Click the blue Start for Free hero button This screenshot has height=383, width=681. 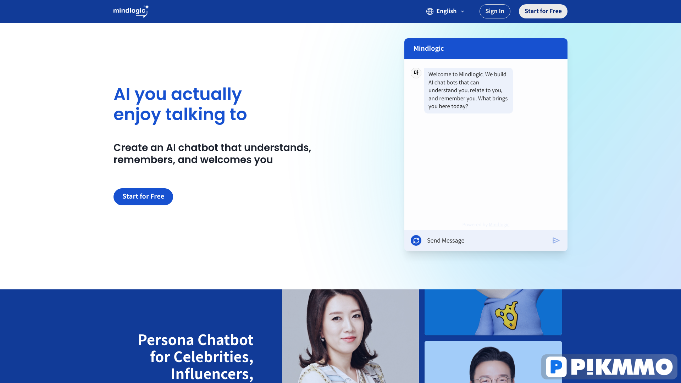pyautogui.click(x=143, y=197)
